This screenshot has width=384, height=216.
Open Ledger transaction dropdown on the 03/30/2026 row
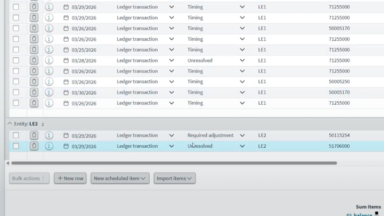tap(172, 92)
